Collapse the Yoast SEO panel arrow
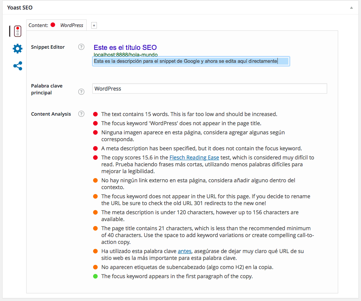The width and height of the screenshot is (361, 301). [x=351, y=8]
